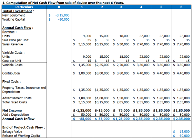Select the New Equipment value -3,15,000
Image resolution: width=193 pixels, height=139 pixels.
tap(62, 15)
